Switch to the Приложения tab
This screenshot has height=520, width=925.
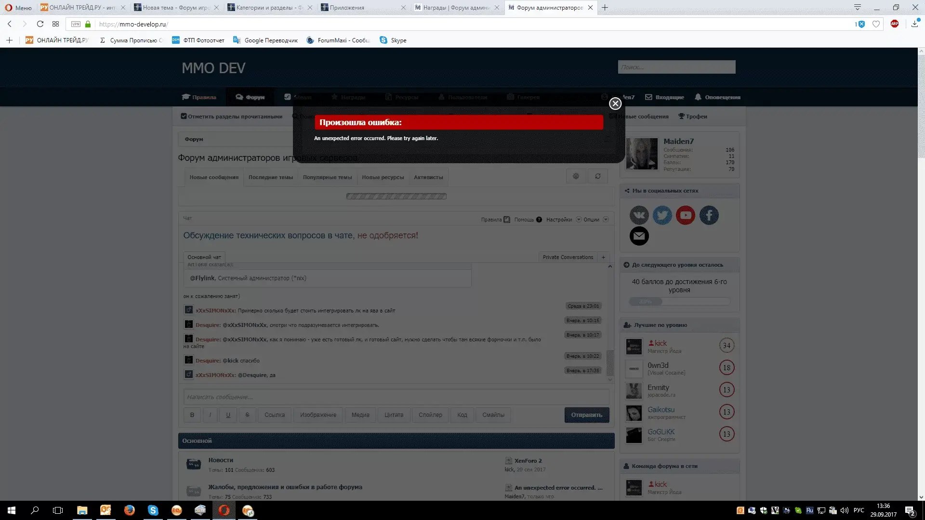(x=364, y=8)
